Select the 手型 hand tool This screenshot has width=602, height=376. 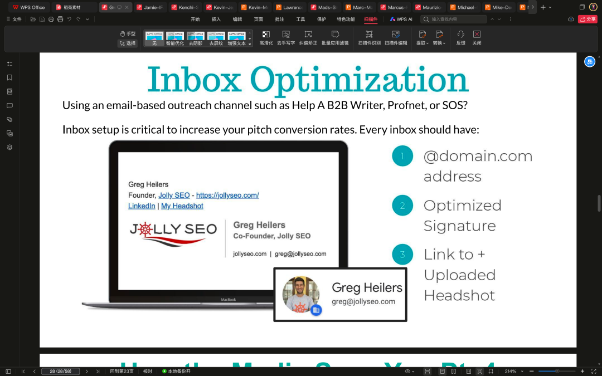[x=128, y=34]
